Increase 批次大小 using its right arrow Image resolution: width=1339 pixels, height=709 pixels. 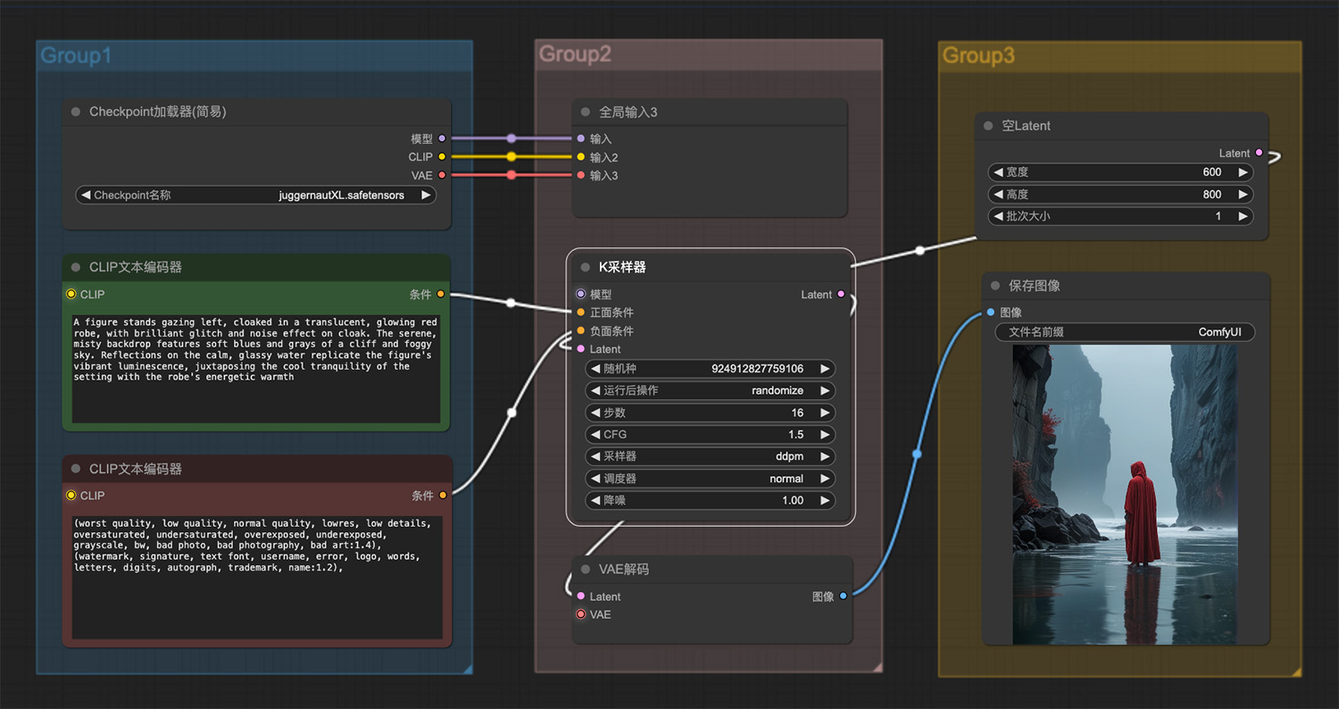click(1243, 216)
